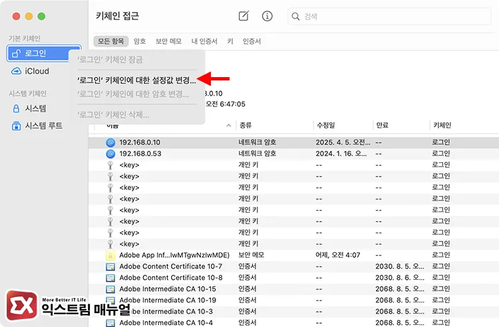Click the 어제, 오전 4:07 modified cell

(x=337, y=255)
